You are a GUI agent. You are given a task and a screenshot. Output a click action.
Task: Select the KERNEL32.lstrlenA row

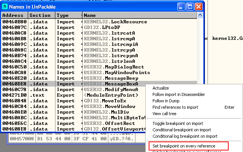tap(99, 61)
